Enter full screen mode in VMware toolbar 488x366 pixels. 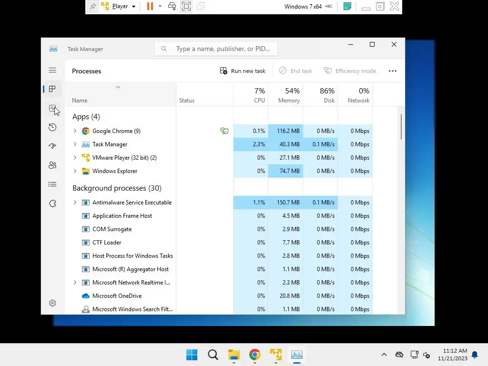tap(186, 6)
